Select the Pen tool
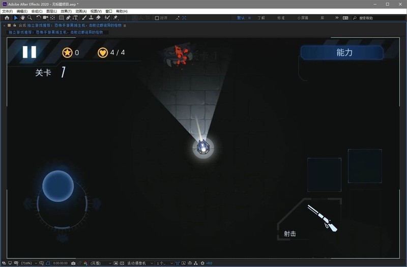Screen dimensions: 407x267 pos(68,18)
